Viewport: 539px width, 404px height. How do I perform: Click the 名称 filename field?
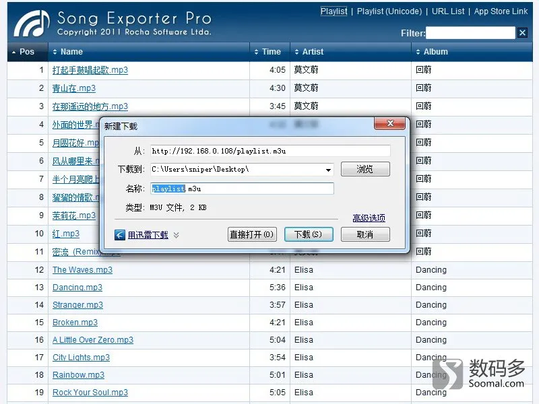(x=242, y=189)
